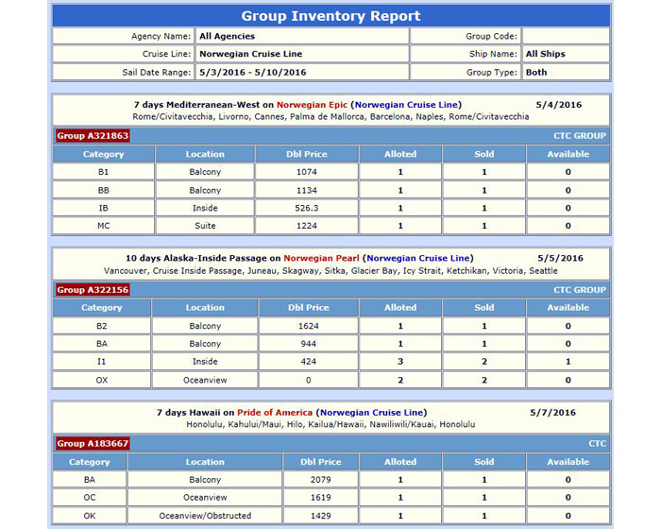Click the 944 price cell
Image resolution: width=661 pixels, height=529 pixels.
[308, 344]
